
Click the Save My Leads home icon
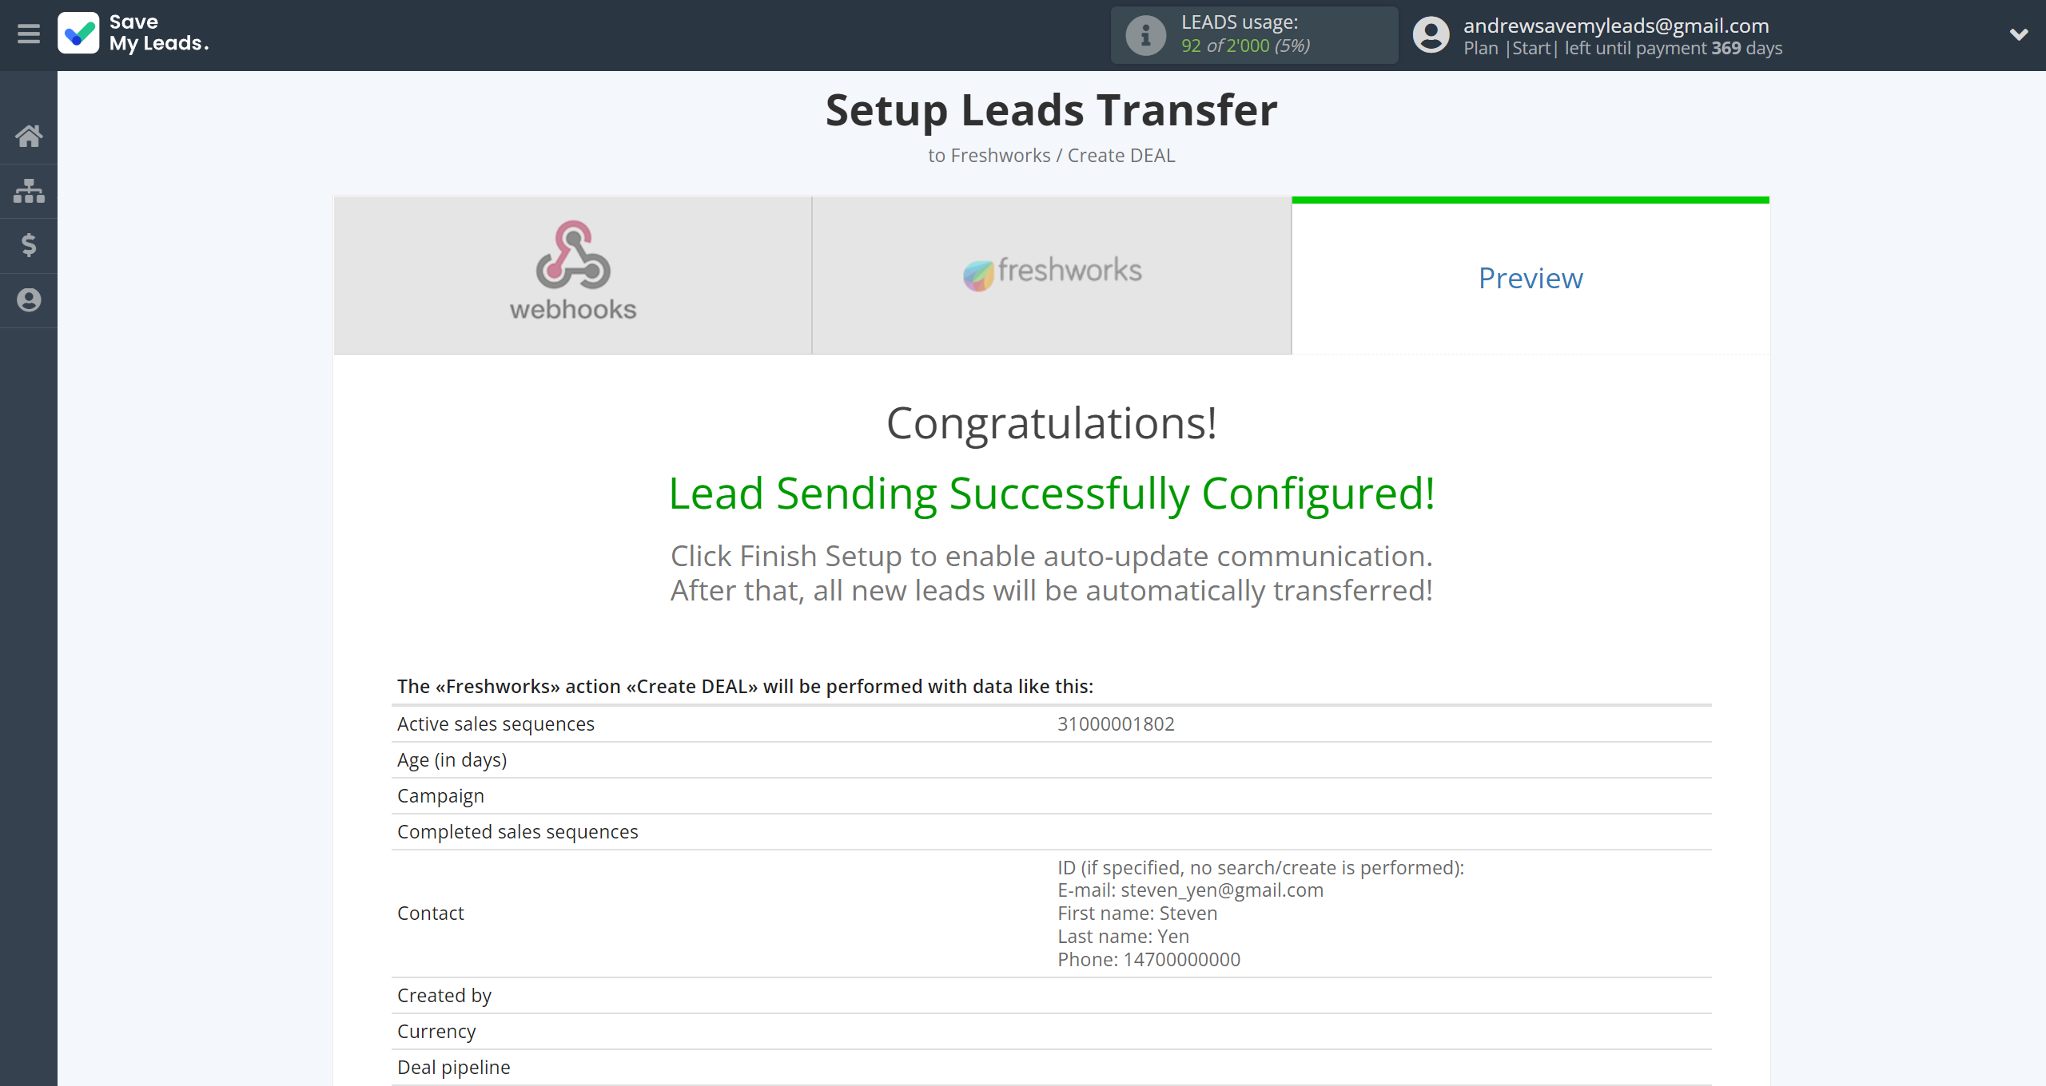29,134
